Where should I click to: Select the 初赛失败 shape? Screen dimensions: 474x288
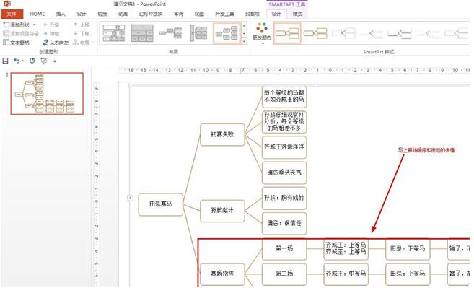222,134
